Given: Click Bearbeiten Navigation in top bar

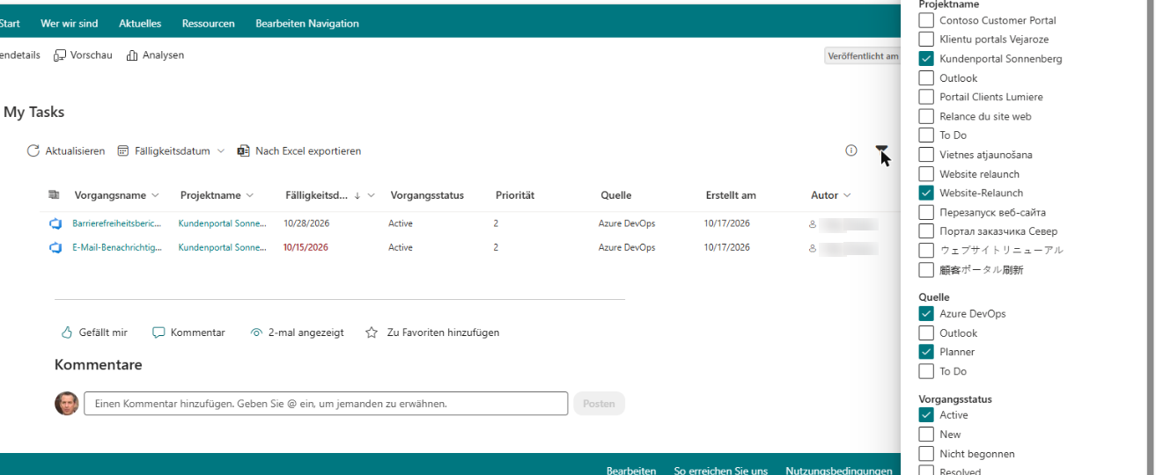Looking at the screenshot, I should tap(307, 24).
